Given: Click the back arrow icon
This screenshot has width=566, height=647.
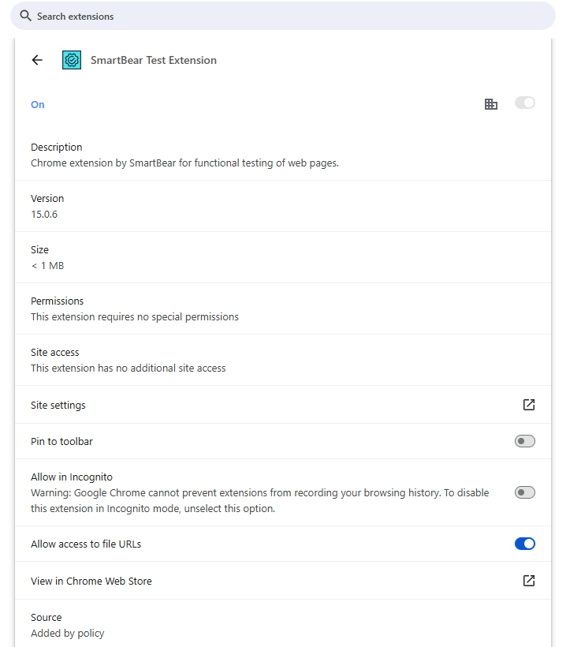Looking at the screenshot, I should pyautogui.click(x=37, y=60).
